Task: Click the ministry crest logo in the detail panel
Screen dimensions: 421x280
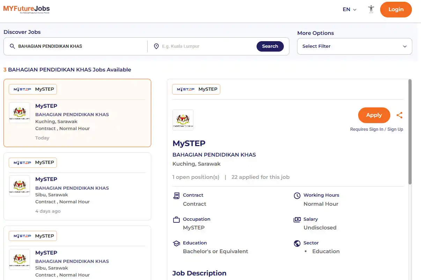Action: click(x=183, y=120)
